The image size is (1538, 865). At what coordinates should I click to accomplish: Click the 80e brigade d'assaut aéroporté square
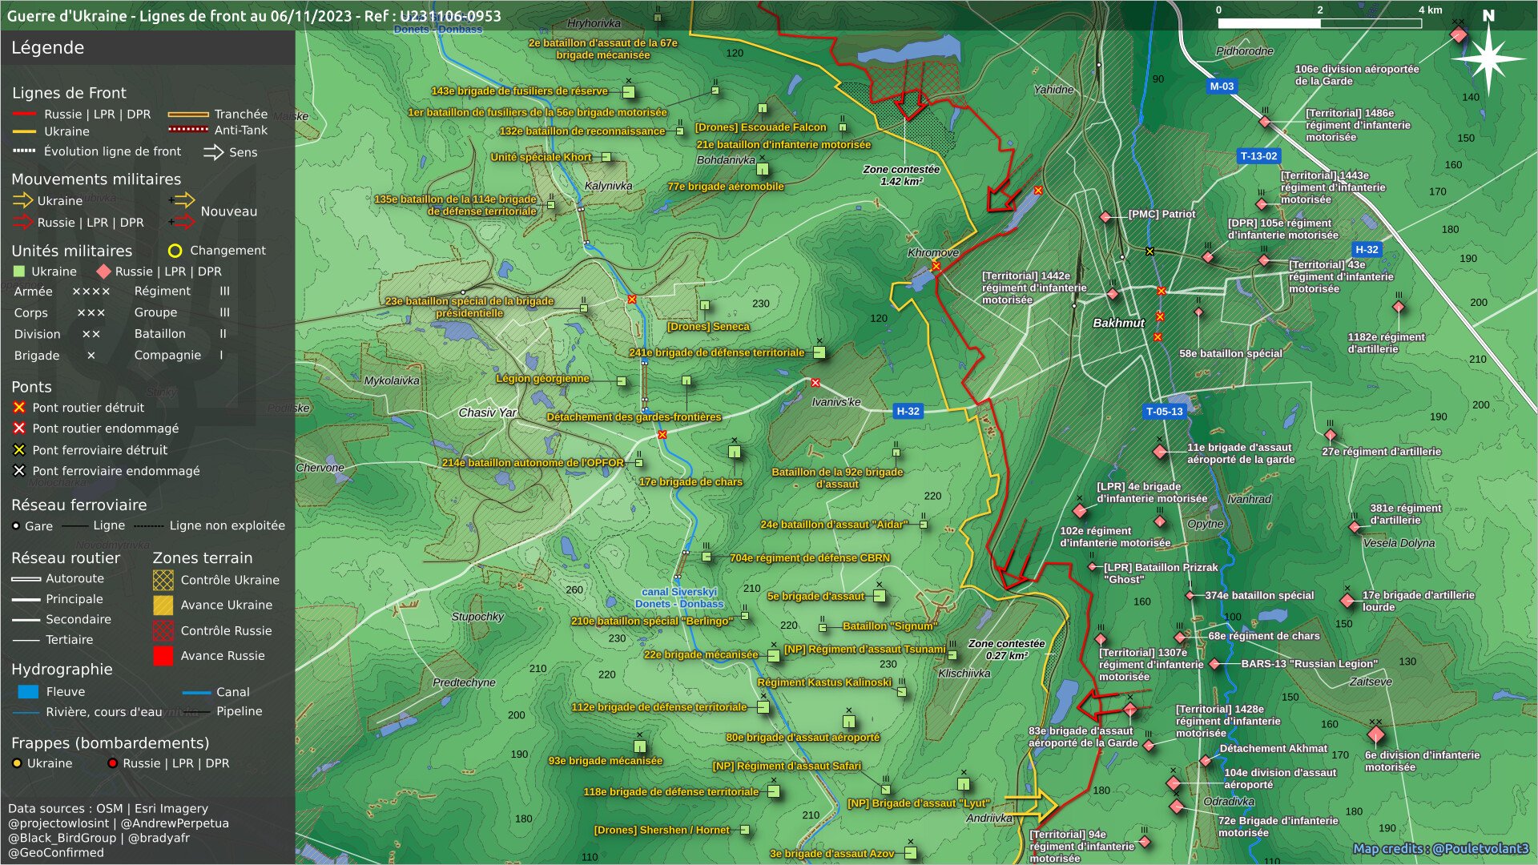(x=849, y=720)
